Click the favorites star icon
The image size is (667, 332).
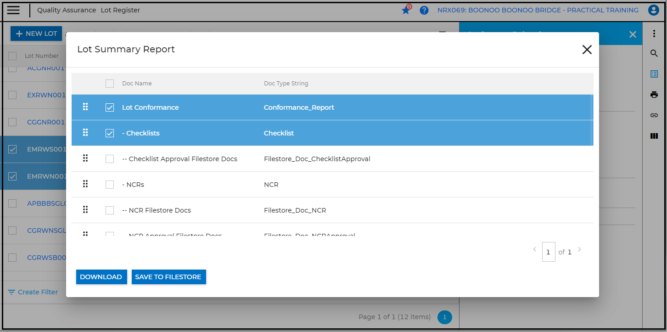406,10
